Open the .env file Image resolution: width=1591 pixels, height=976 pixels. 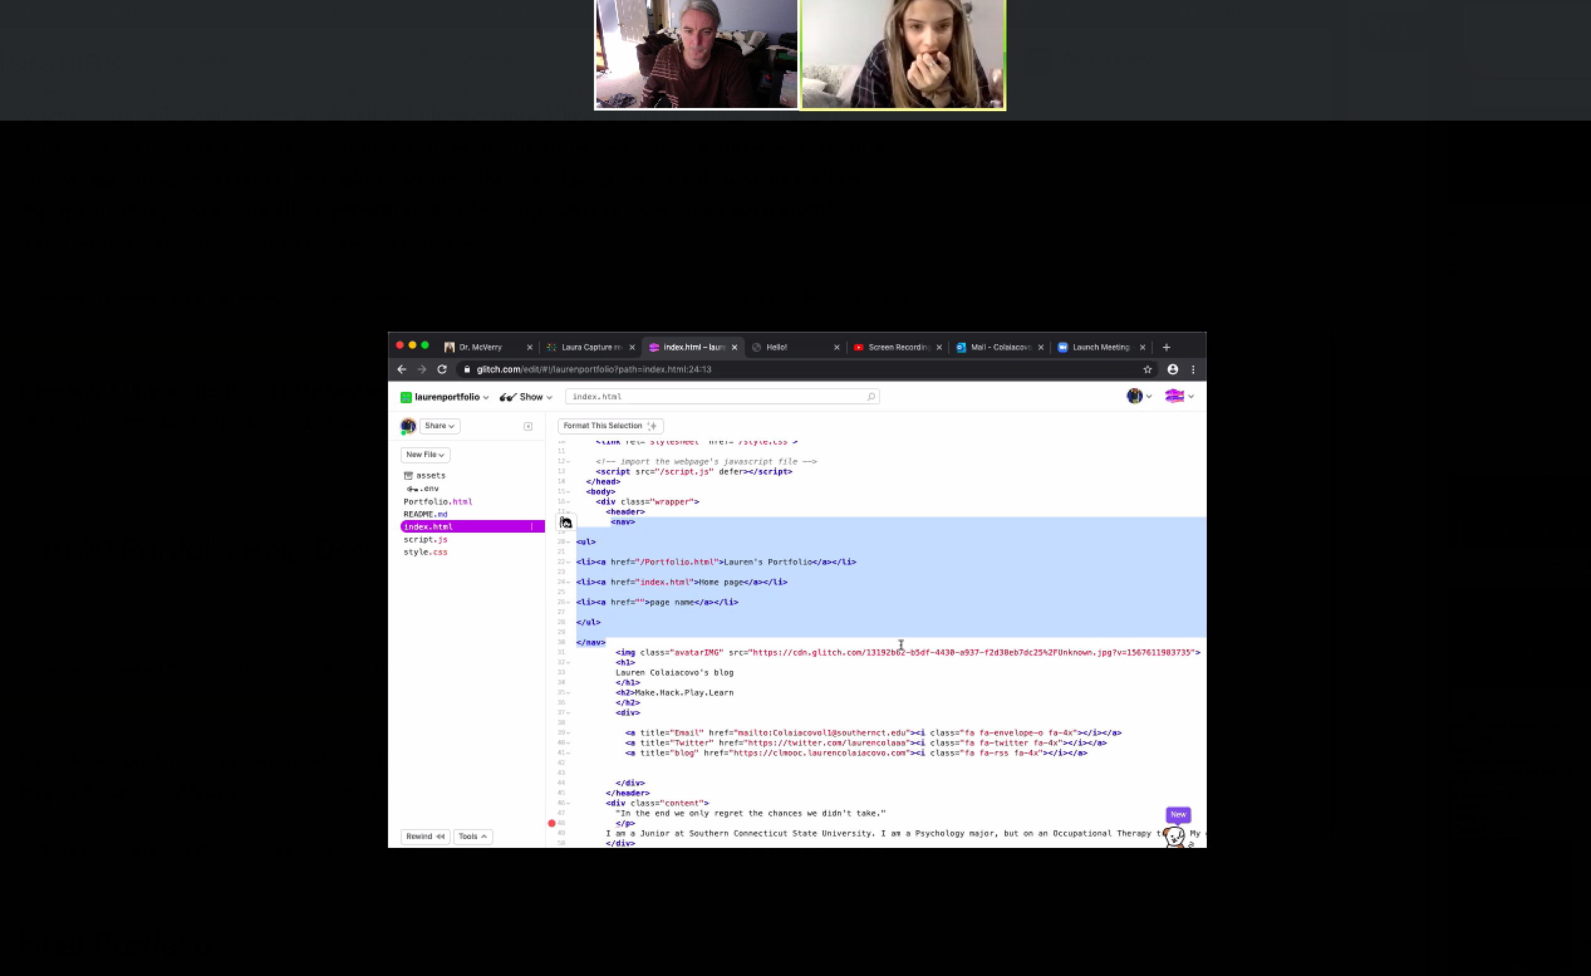[423, 489]
